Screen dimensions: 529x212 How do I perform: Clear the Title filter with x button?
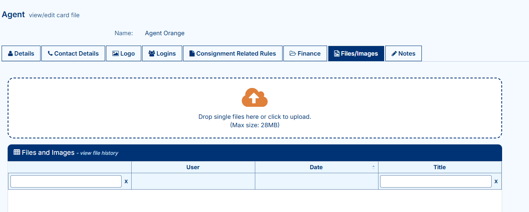tap(496, 181)
